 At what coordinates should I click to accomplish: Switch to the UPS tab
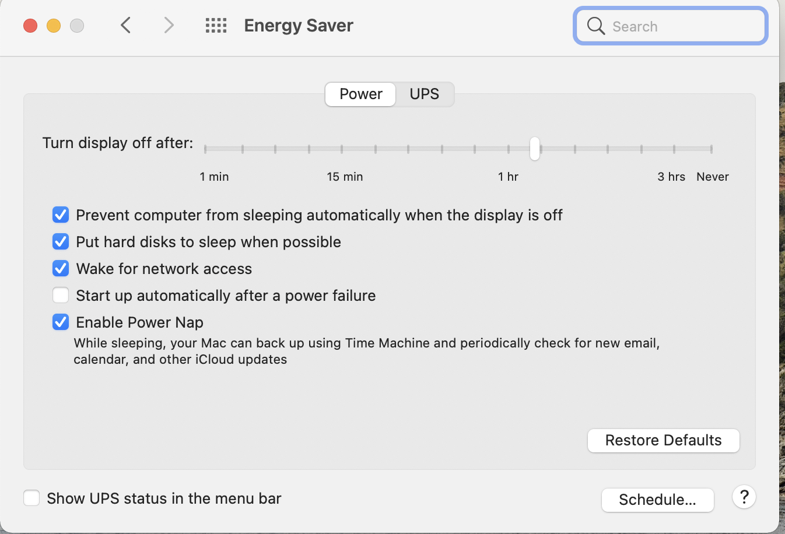point(424,94)
